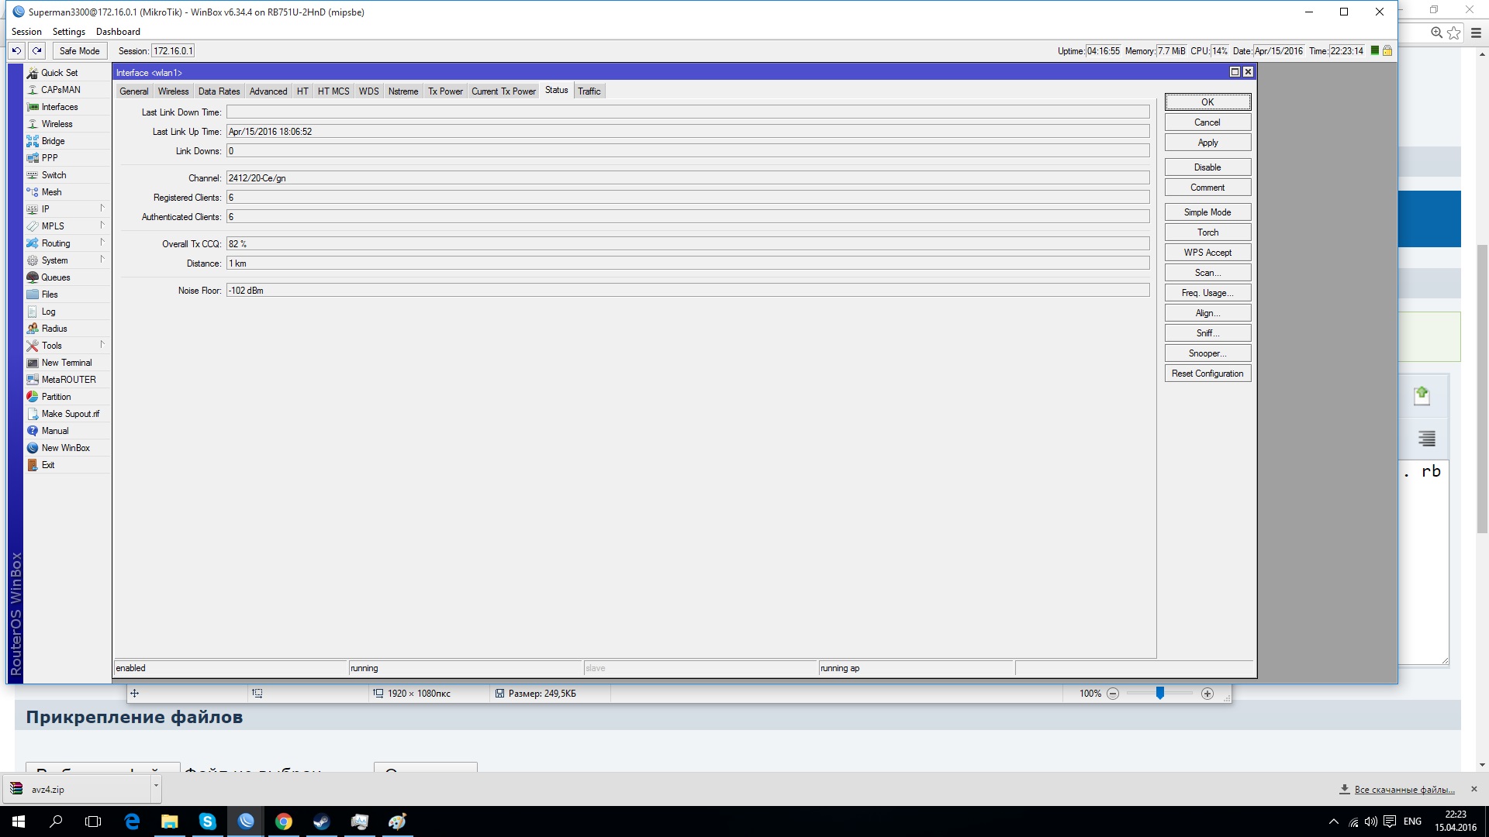Open Files in the sidebar
The height and width of the screenshot is (837, 1489).
[x=50, y=294]
